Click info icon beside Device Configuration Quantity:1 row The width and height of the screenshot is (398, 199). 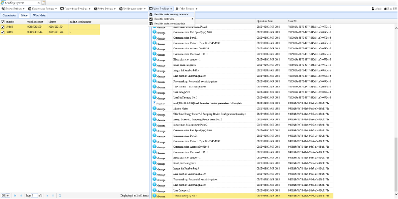click(x=154, y=114)
